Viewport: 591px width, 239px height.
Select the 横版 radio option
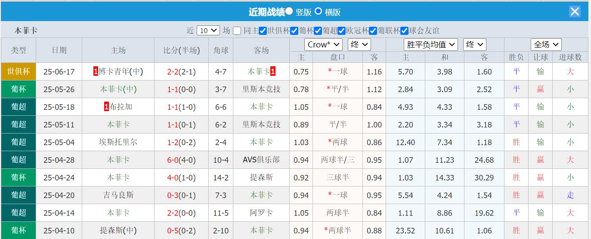[319, 12]
